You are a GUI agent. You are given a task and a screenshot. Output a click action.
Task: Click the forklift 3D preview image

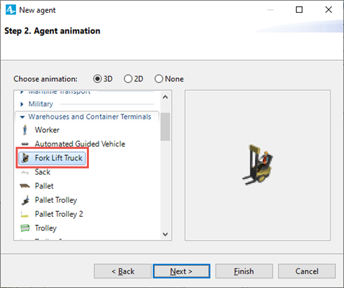pyautogui.click(x=258, y=164)
